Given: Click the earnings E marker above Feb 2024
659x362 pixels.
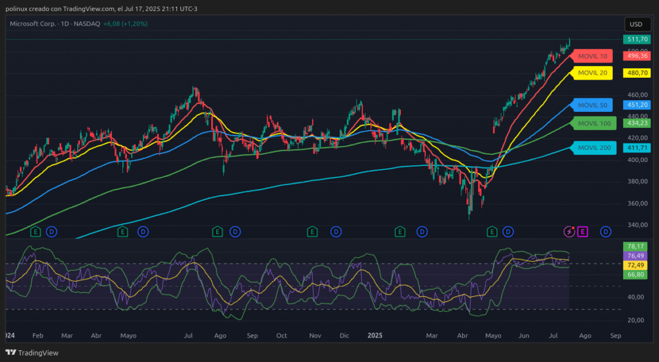Looking at the screenshot, I should click(35, 231).
